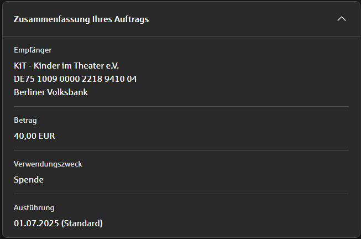Collapse the order summary with the chevron
The height and width of the screenshot is (239, 361).
[342, 19]
